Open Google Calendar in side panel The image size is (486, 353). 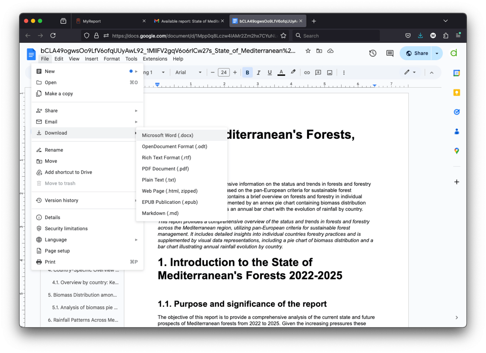click(456, 73)
